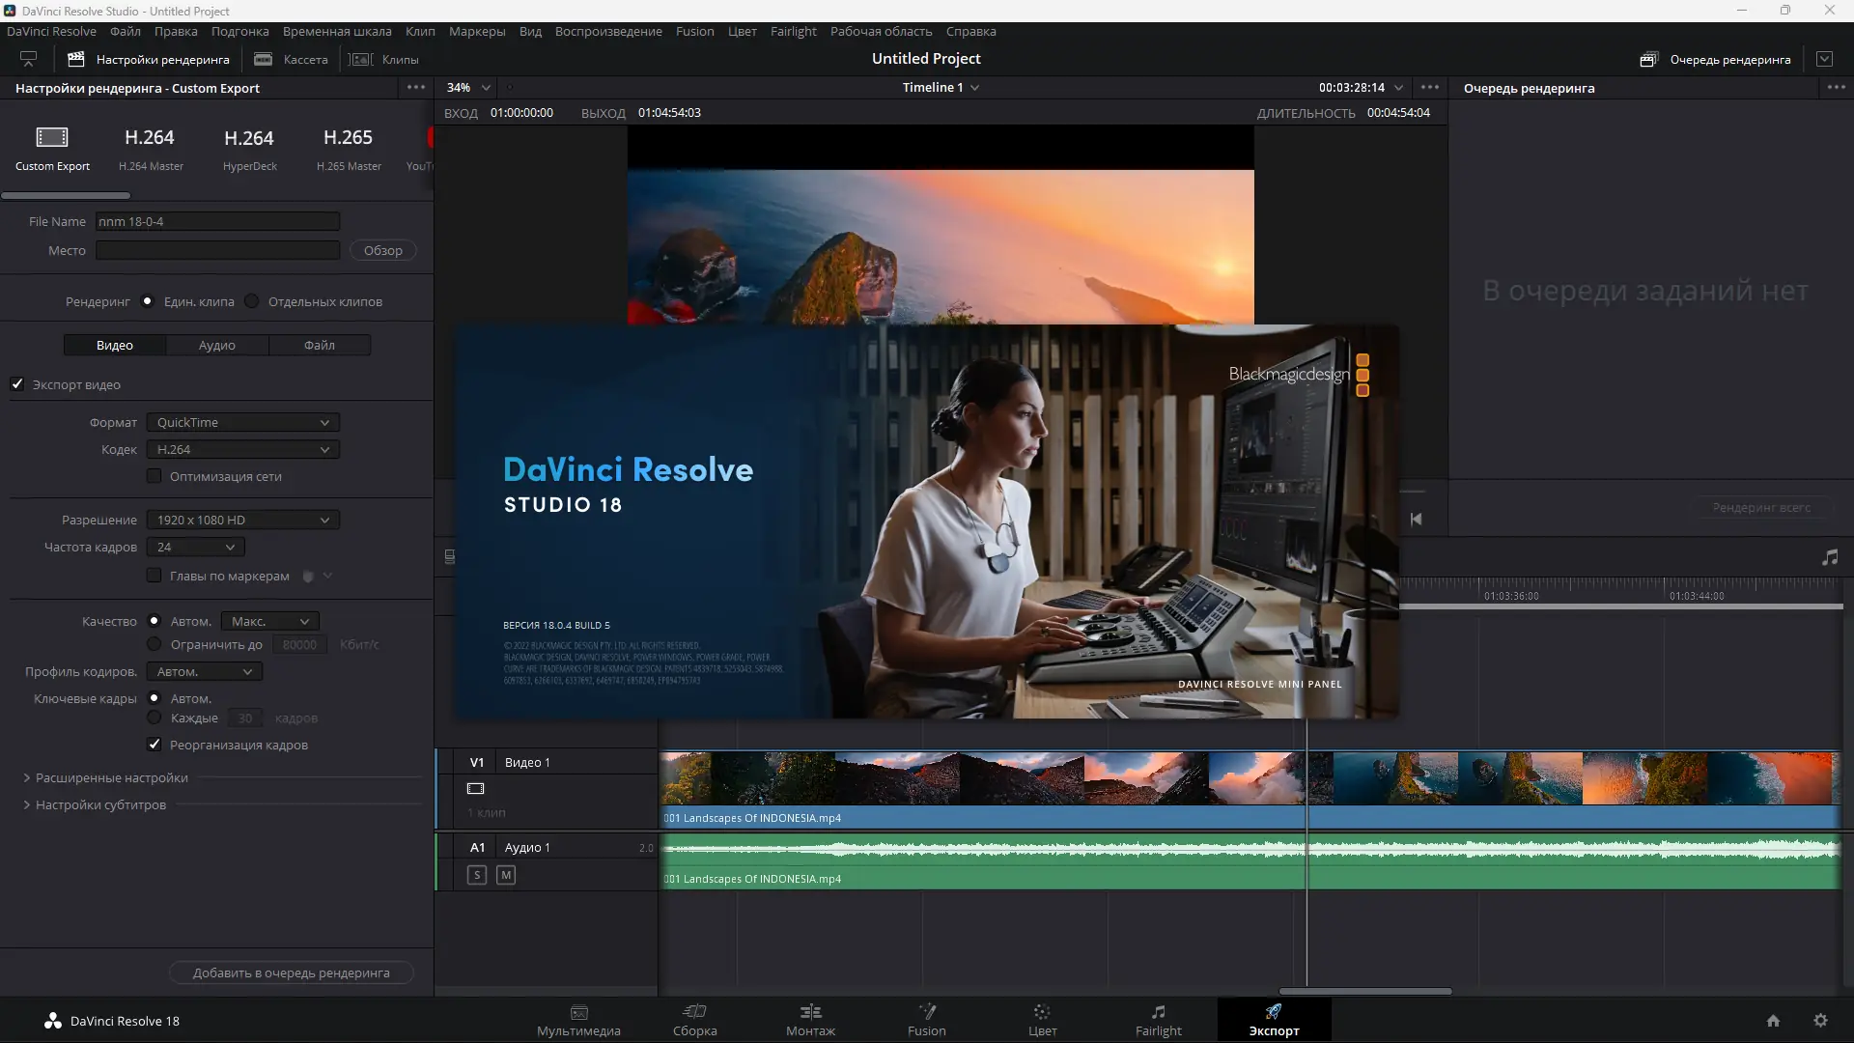
Task: Open the Мультимедиа (Media) page
Action: coord(578,1020)
